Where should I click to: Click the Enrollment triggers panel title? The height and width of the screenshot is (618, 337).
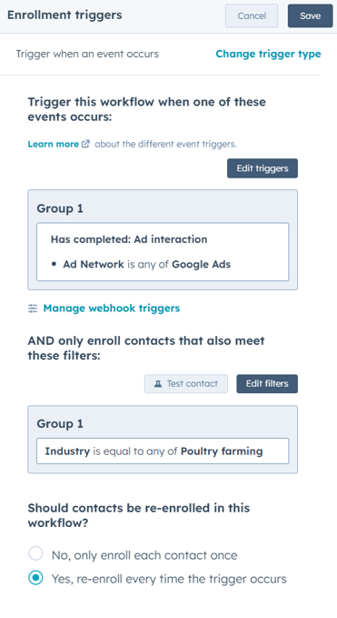tap(64, 15)
